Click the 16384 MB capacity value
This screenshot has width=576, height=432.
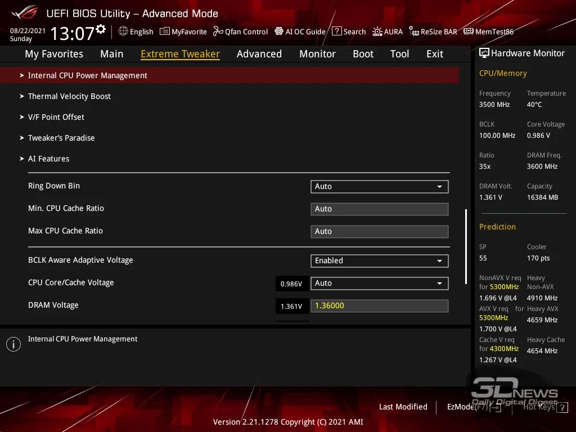pyautogui.click(x=543, y=197)
